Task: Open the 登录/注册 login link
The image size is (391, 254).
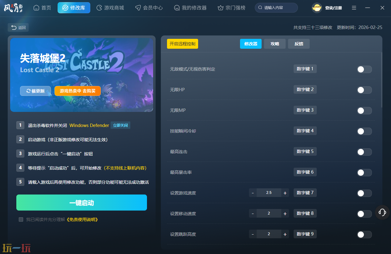Action: coord(333,8)
